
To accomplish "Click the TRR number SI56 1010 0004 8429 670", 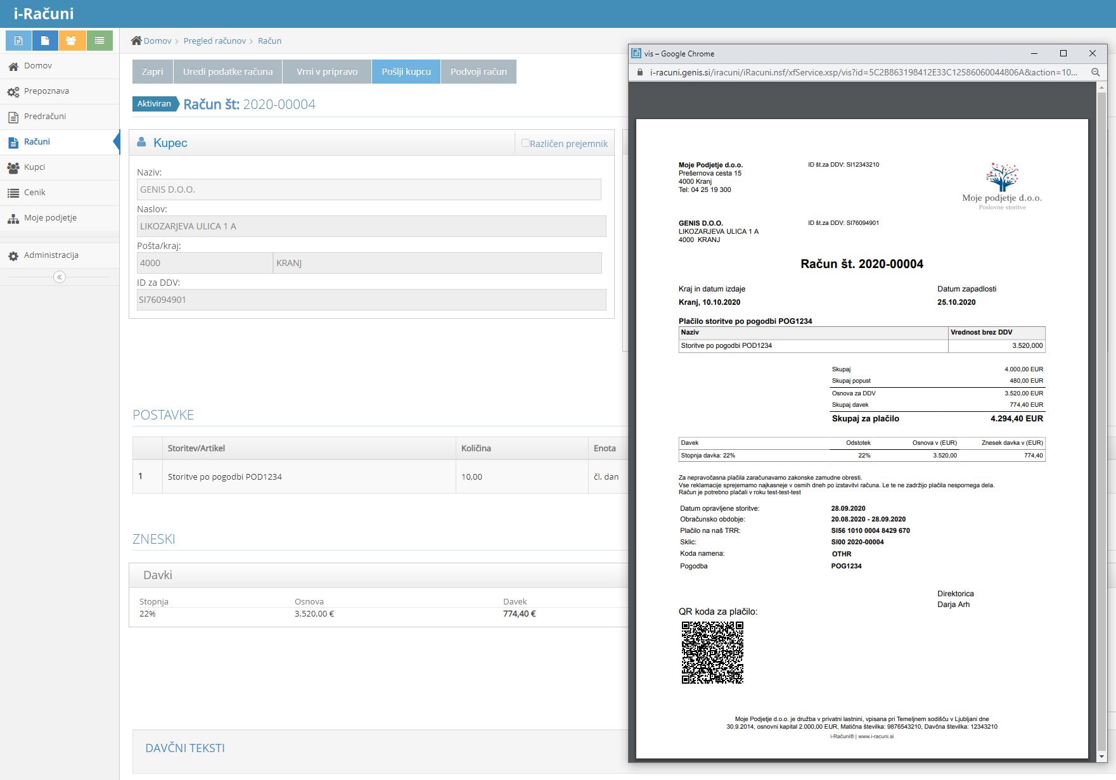I will 870,530.
